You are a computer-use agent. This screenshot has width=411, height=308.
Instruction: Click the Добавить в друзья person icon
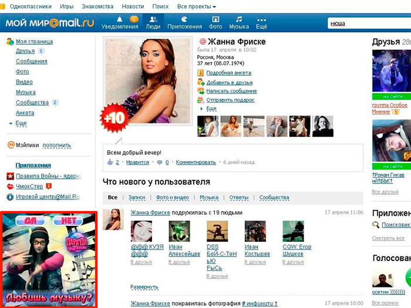[x=201, y=82]
